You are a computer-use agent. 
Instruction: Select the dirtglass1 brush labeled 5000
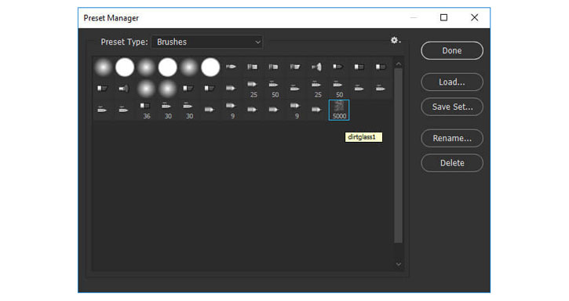point(339,110)
